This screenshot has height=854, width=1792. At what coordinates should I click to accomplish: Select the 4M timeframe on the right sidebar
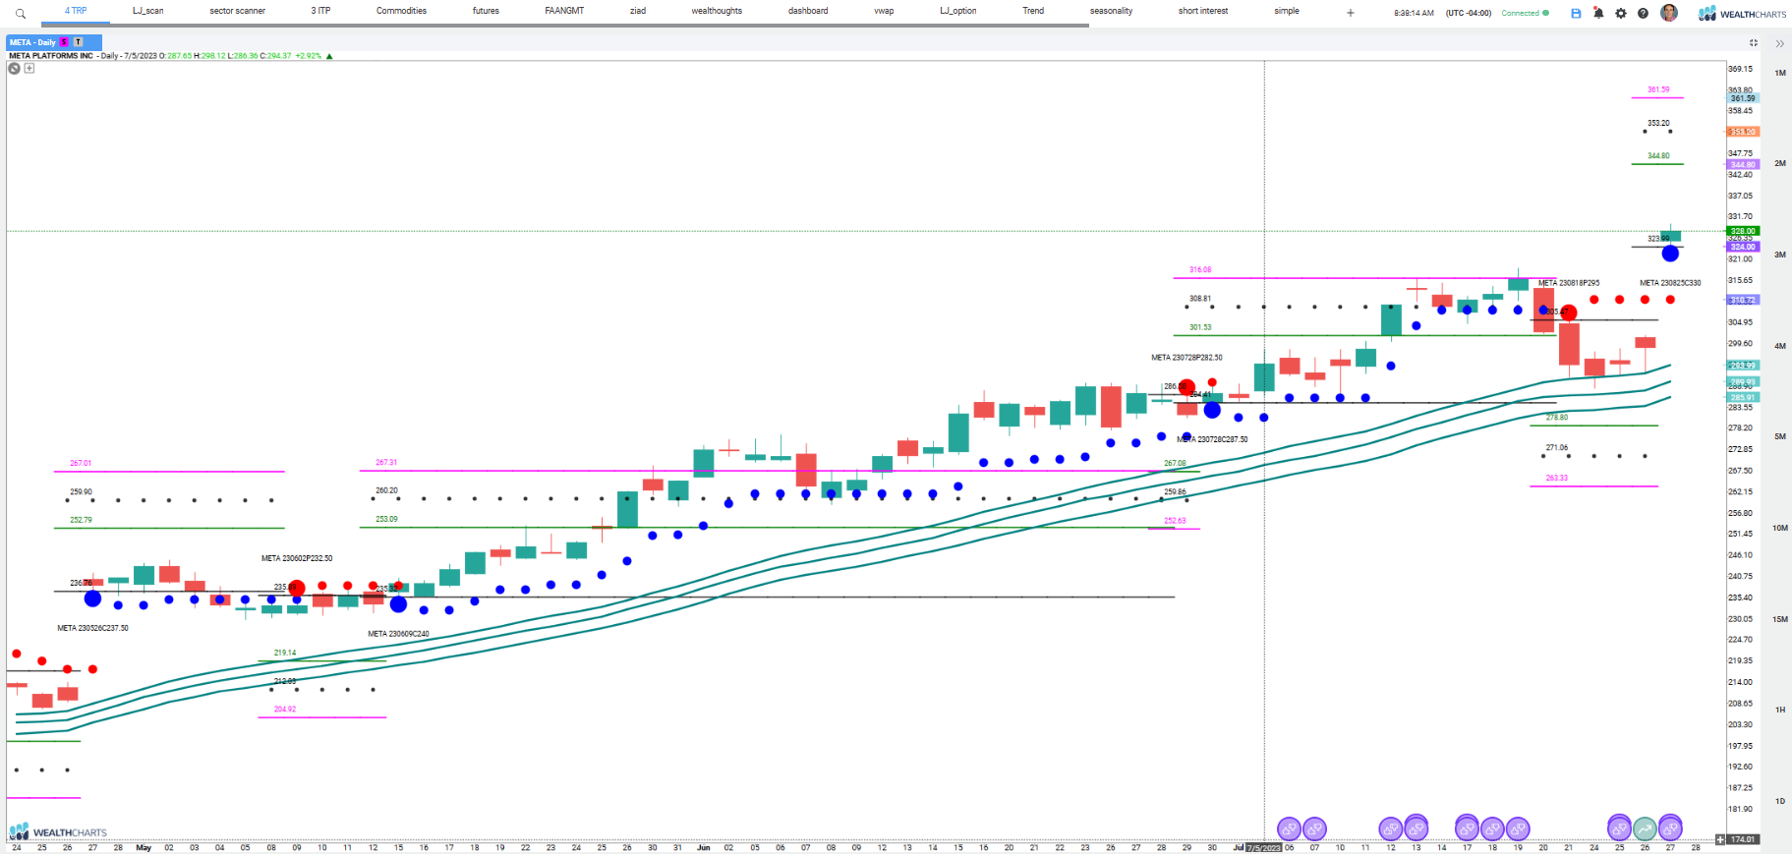point(1780,346)
